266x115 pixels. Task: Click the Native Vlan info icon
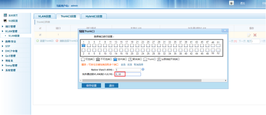point(143,69)
